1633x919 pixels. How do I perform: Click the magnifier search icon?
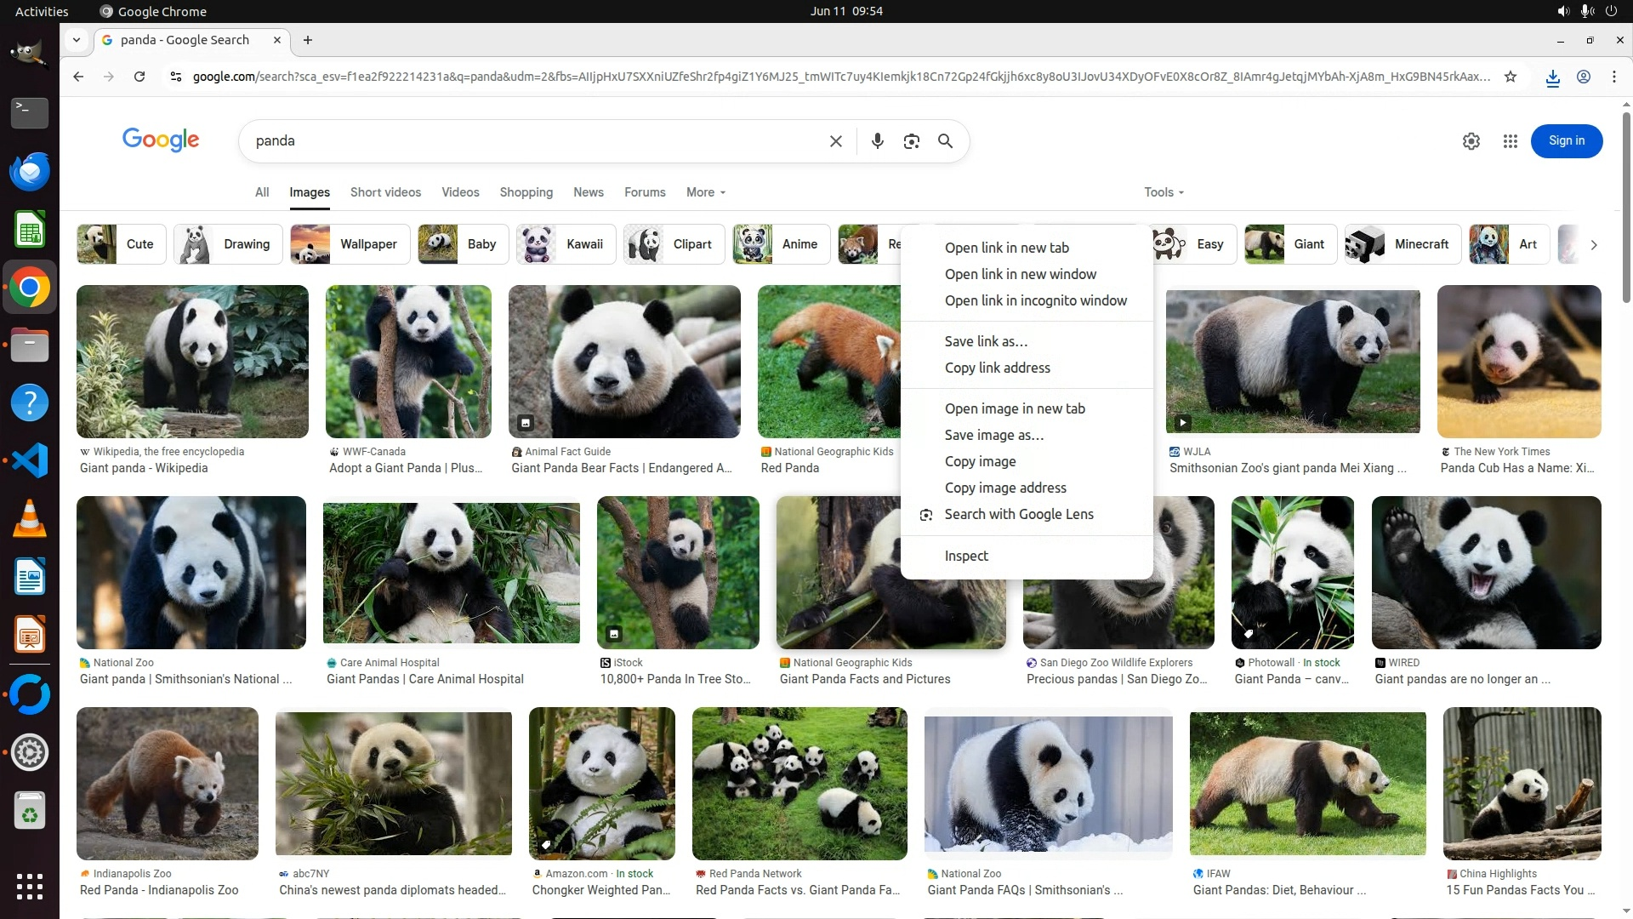(x=945, y=141)
